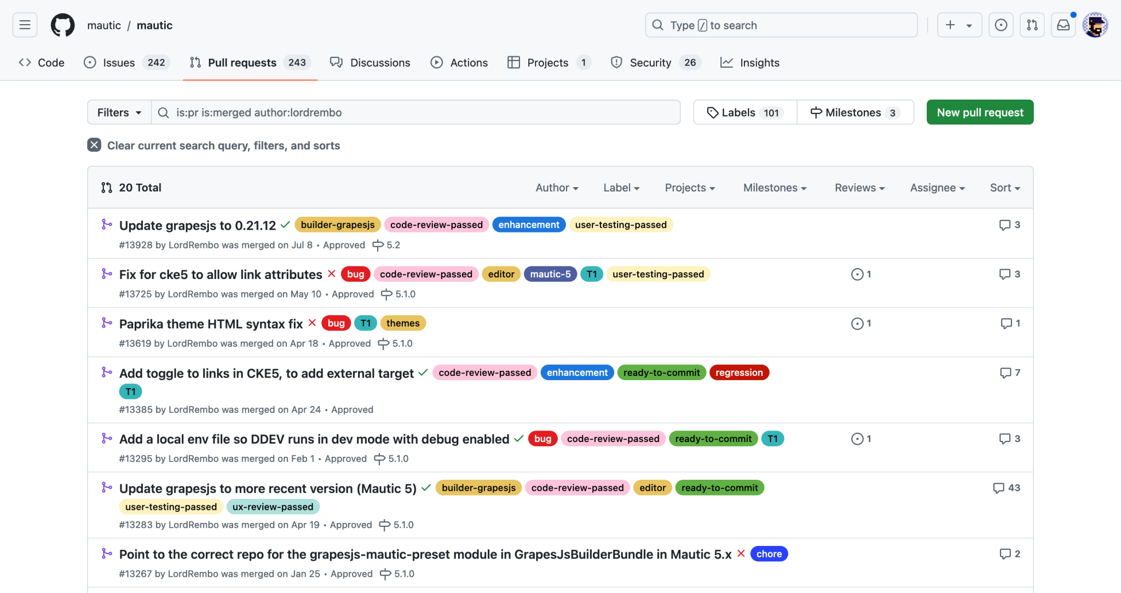The height and width of the screenshot is (593, 1121).
Task: Open the Insights tab
Action: pos(750,62)
